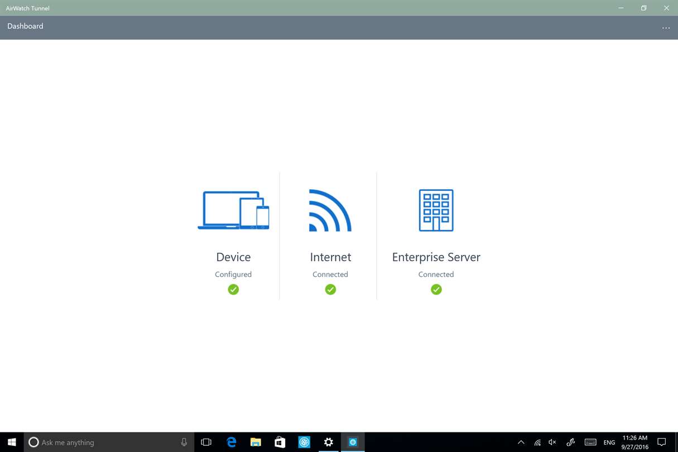Open the blue compass app on taskbar

tap(304, 442)
